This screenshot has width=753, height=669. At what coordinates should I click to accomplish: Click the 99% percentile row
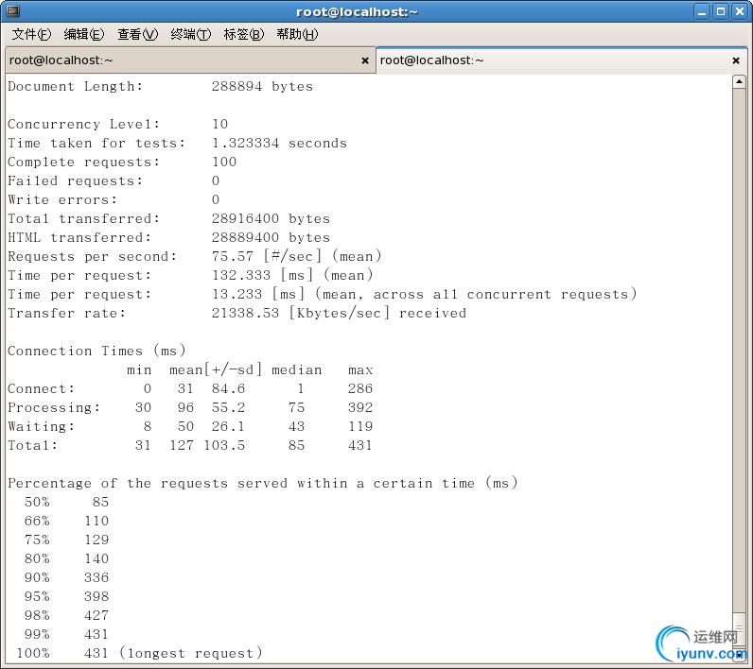(67, 634)
